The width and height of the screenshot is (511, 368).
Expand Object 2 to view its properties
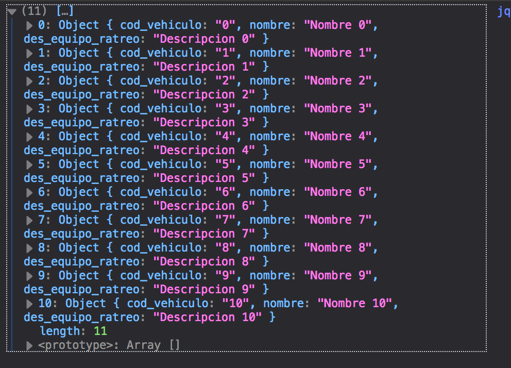pos(29,80)
